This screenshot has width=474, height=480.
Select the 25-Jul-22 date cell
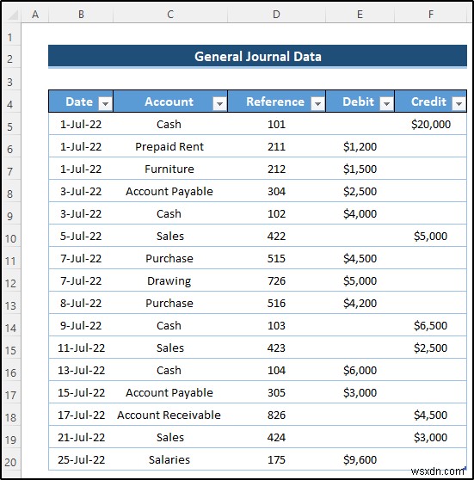click(81, 459)
